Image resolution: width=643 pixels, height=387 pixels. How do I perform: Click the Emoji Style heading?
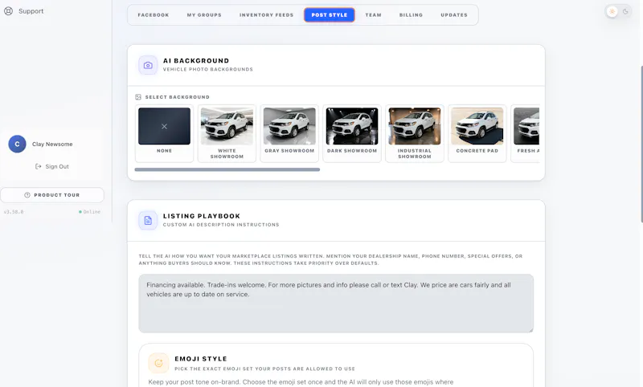(x=200, y=359)
